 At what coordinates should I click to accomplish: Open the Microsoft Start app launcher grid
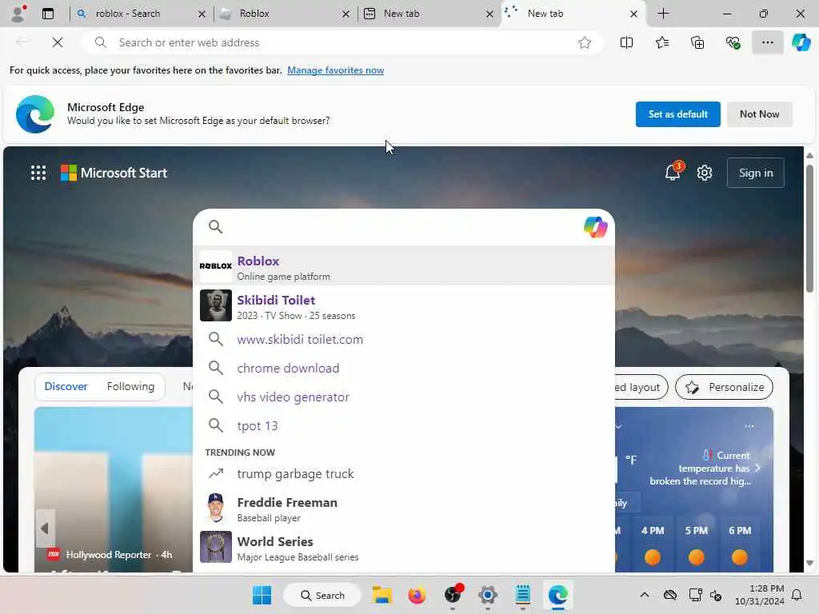coord(38,173)
